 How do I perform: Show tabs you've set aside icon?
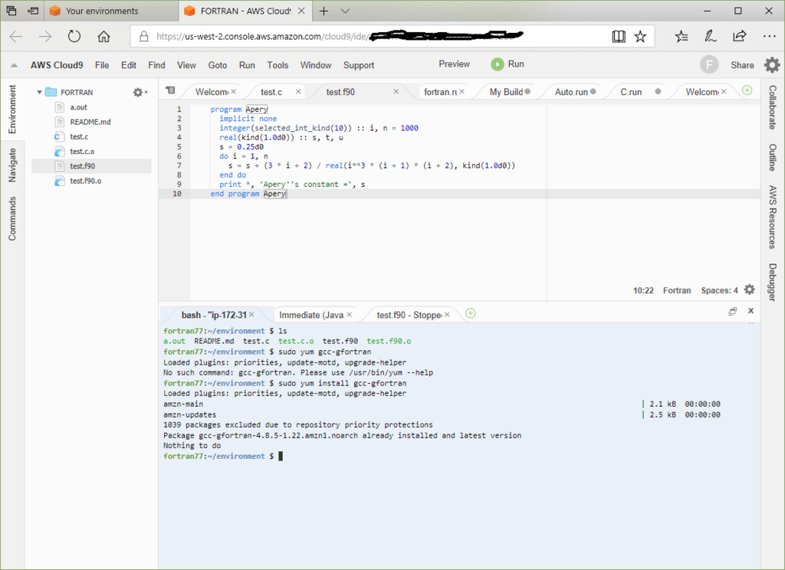pos(11,11)
